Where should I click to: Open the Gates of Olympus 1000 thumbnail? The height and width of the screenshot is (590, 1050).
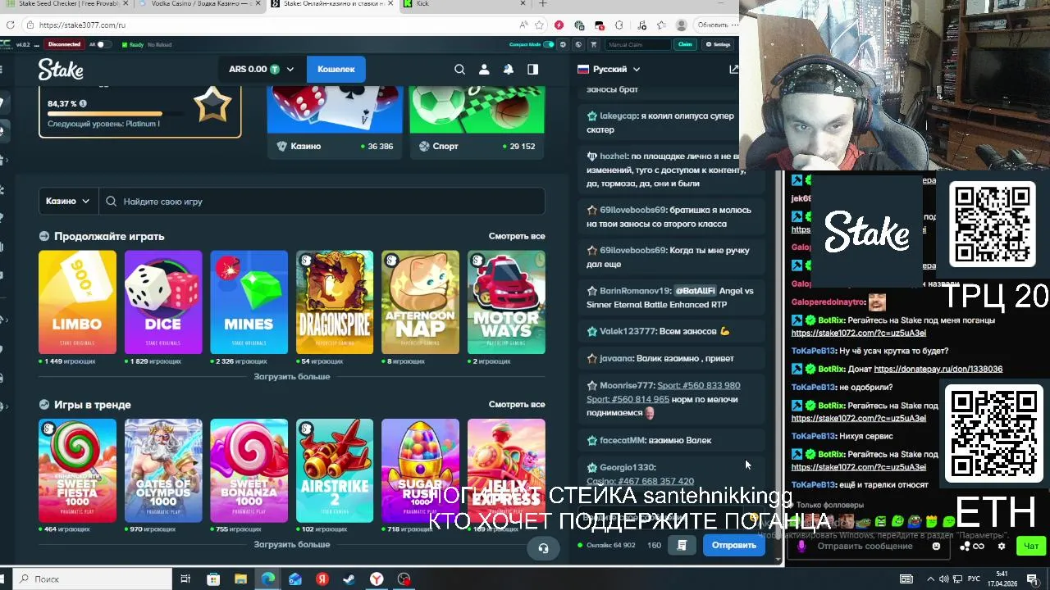163,470
